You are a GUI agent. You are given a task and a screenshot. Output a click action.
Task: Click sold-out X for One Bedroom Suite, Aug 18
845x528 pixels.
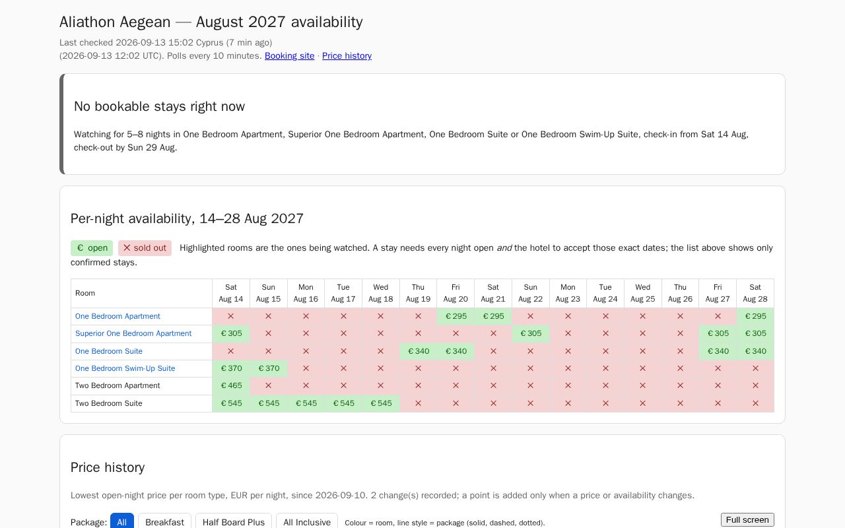pyautogui.click(x=381, y=351)
